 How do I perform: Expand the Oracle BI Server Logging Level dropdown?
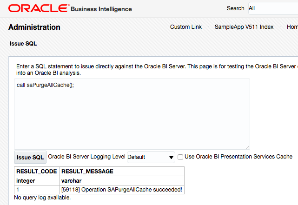coord(151,157)
